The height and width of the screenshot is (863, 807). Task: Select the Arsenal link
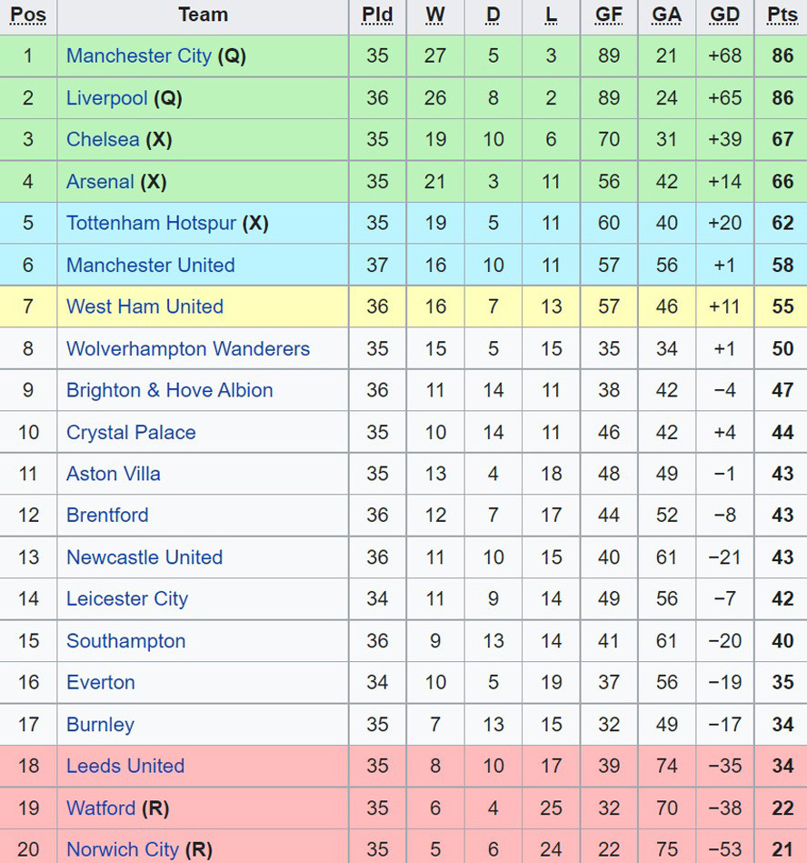point(100,182)
